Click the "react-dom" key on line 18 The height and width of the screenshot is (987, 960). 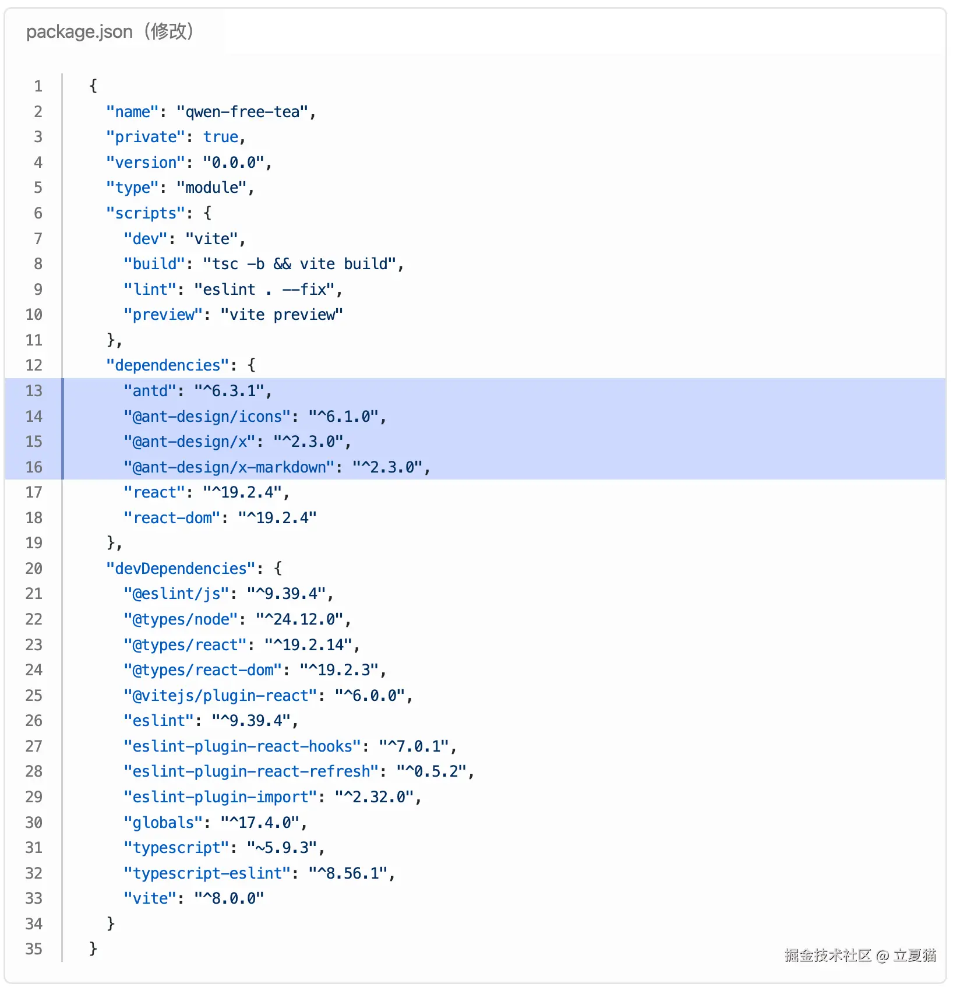point(172,518)
